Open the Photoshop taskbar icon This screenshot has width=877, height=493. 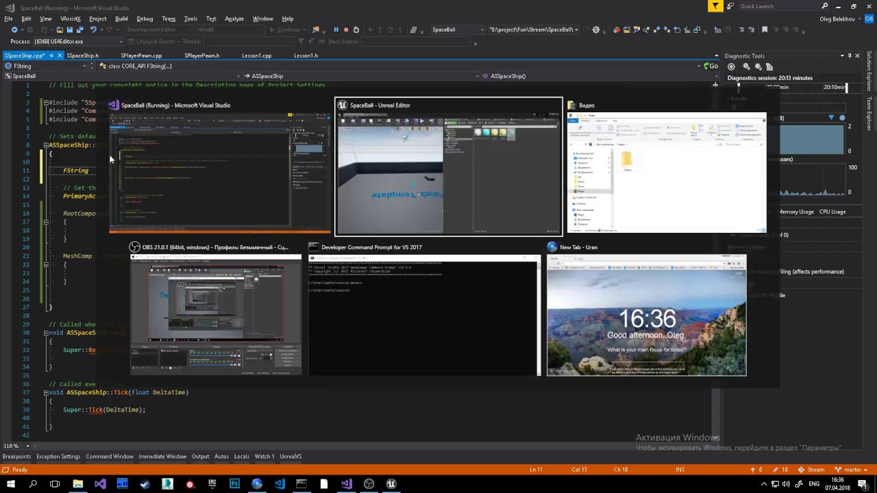point(234,484)
